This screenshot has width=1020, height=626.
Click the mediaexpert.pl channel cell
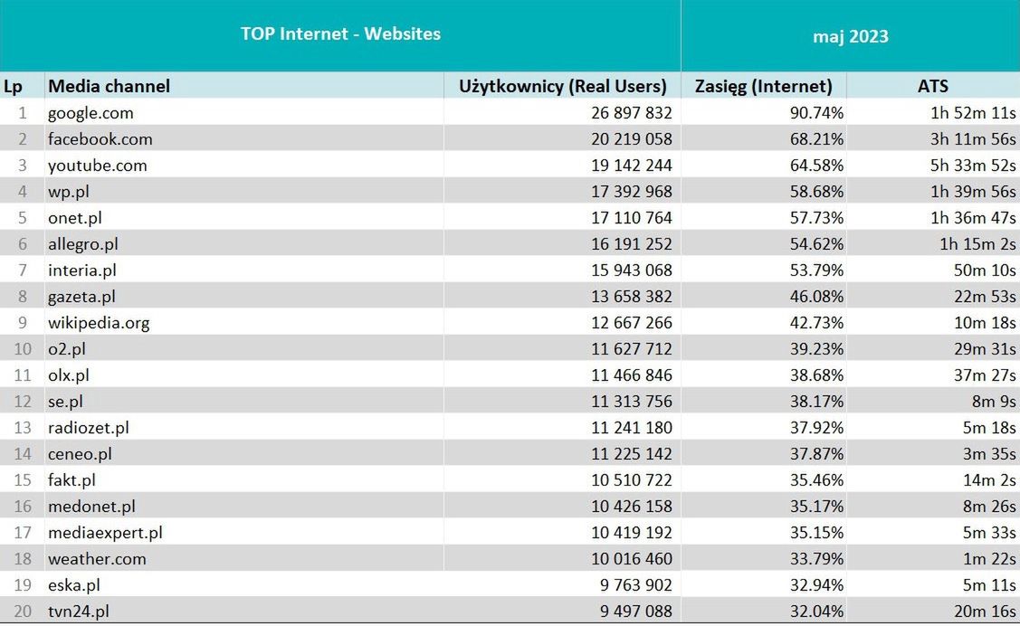[105, 533]
